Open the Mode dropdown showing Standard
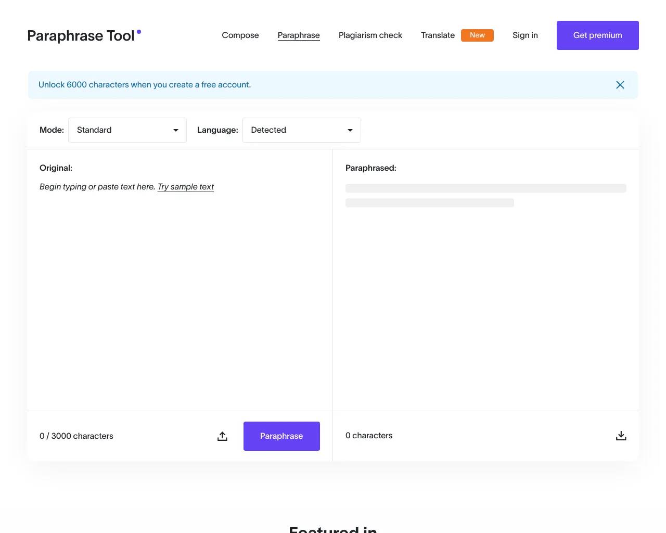Image resolution: width=666 pixels, height=533 pixels. tap(127, 130)
